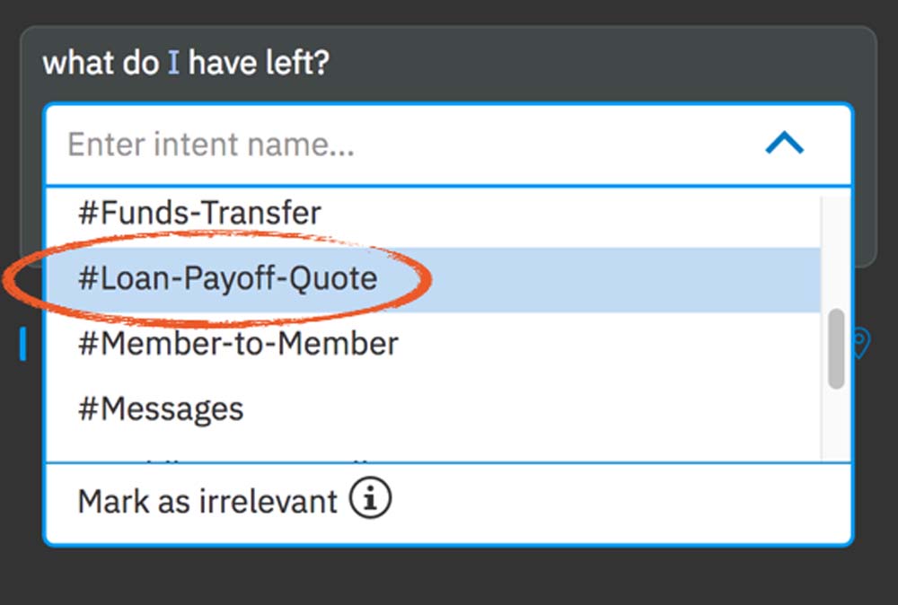
Task: Click the intent list scrollbar thumb
Action: pos(836,348)
